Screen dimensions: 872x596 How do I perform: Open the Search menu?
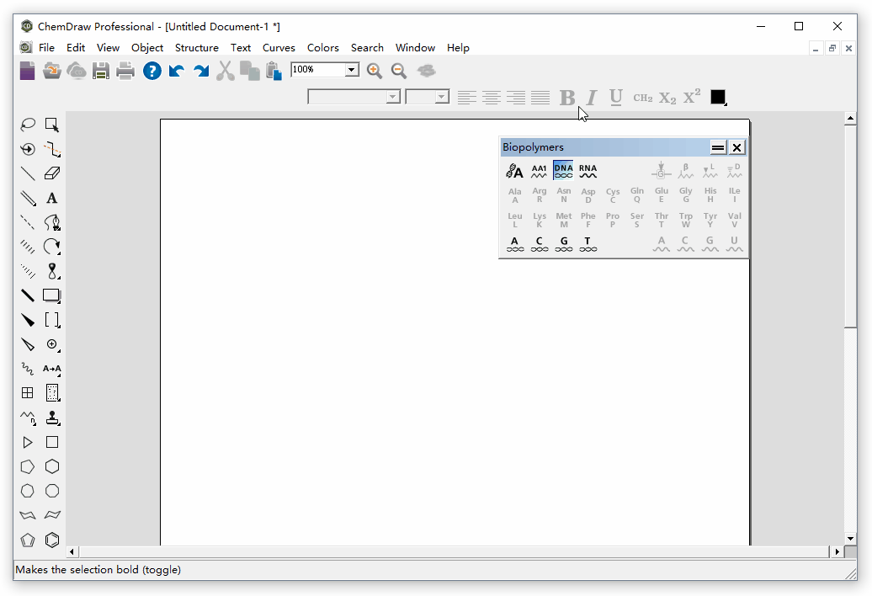(x=367, y=48)
